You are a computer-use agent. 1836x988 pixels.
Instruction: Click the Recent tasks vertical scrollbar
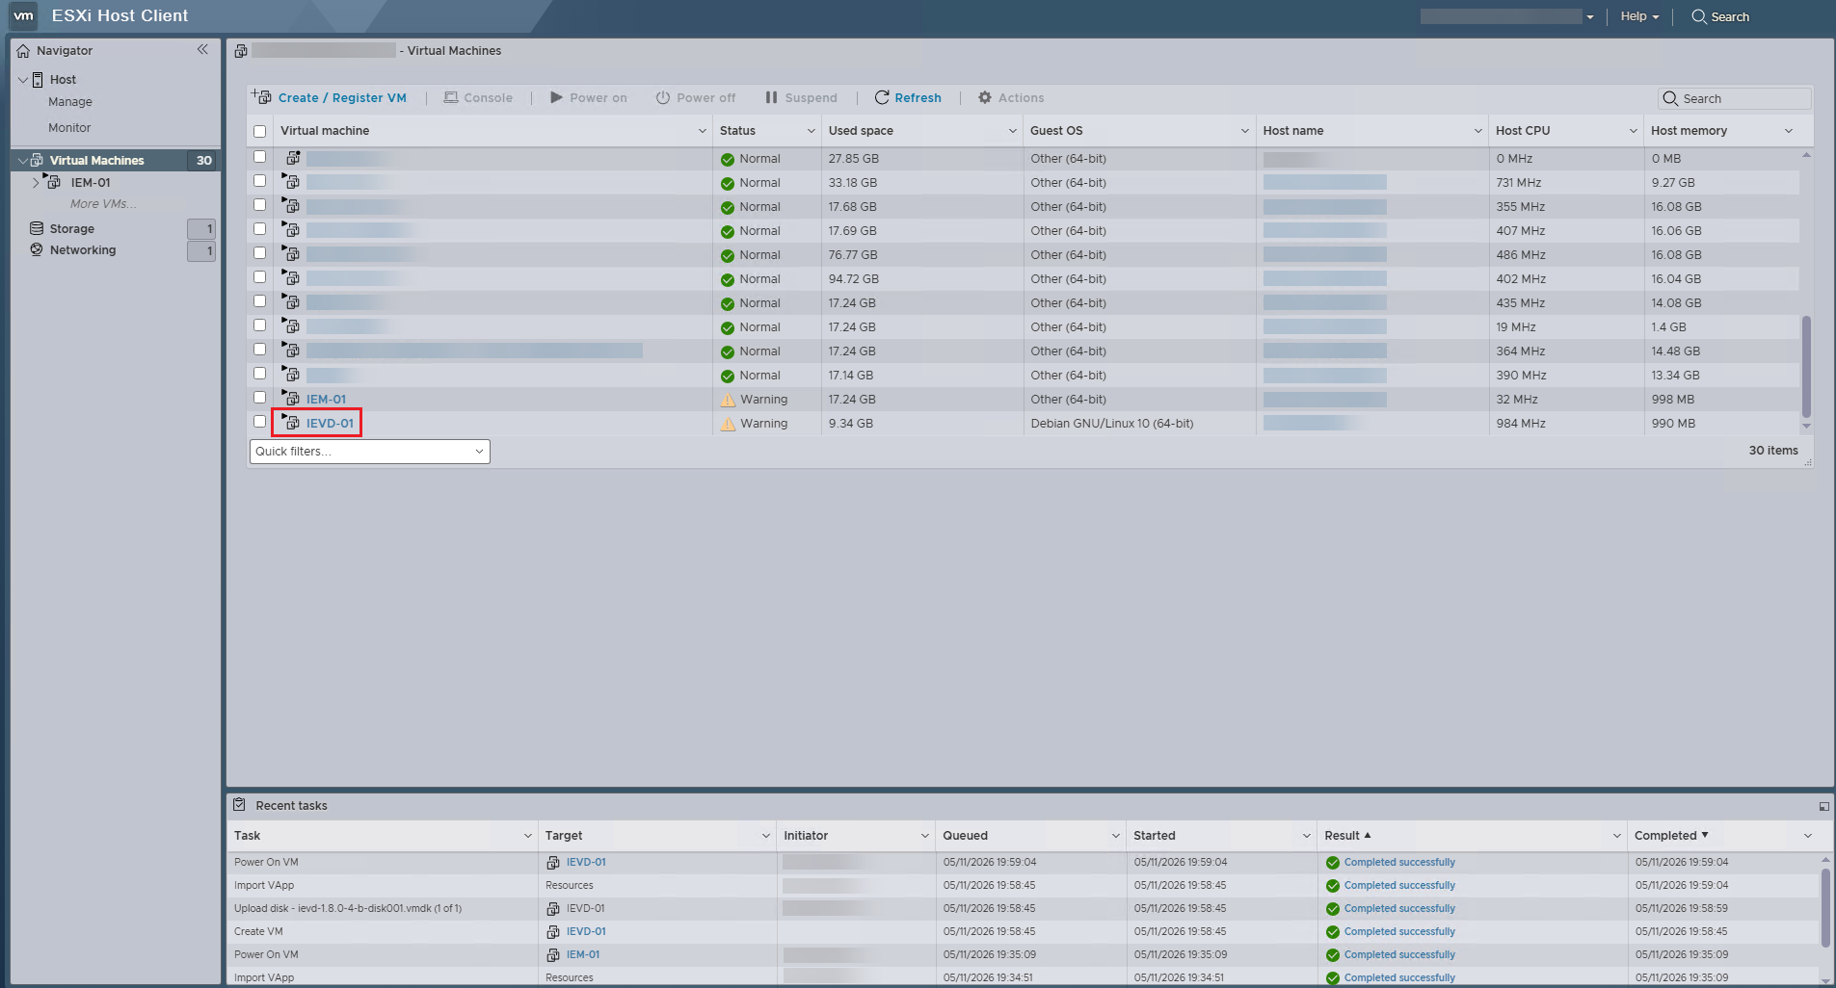click(1824, 907)
